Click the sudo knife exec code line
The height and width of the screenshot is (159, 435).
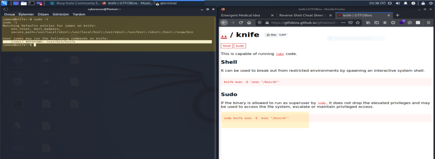pyautogui.click(x=257, y=118)
